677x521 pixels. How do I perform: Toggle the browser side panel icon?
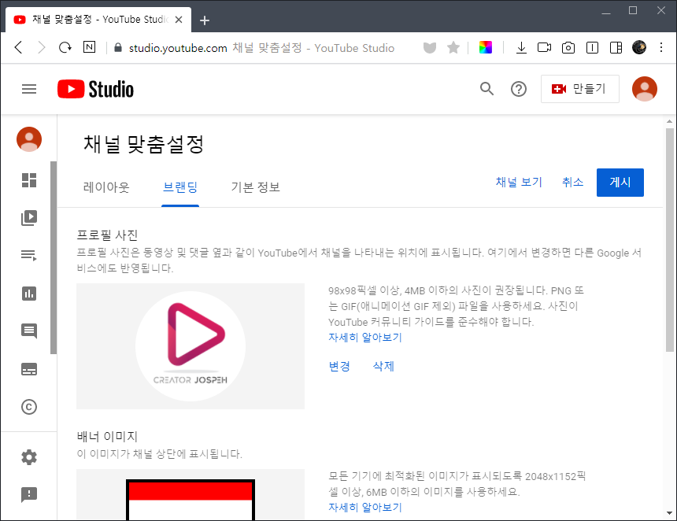[616, 47]
